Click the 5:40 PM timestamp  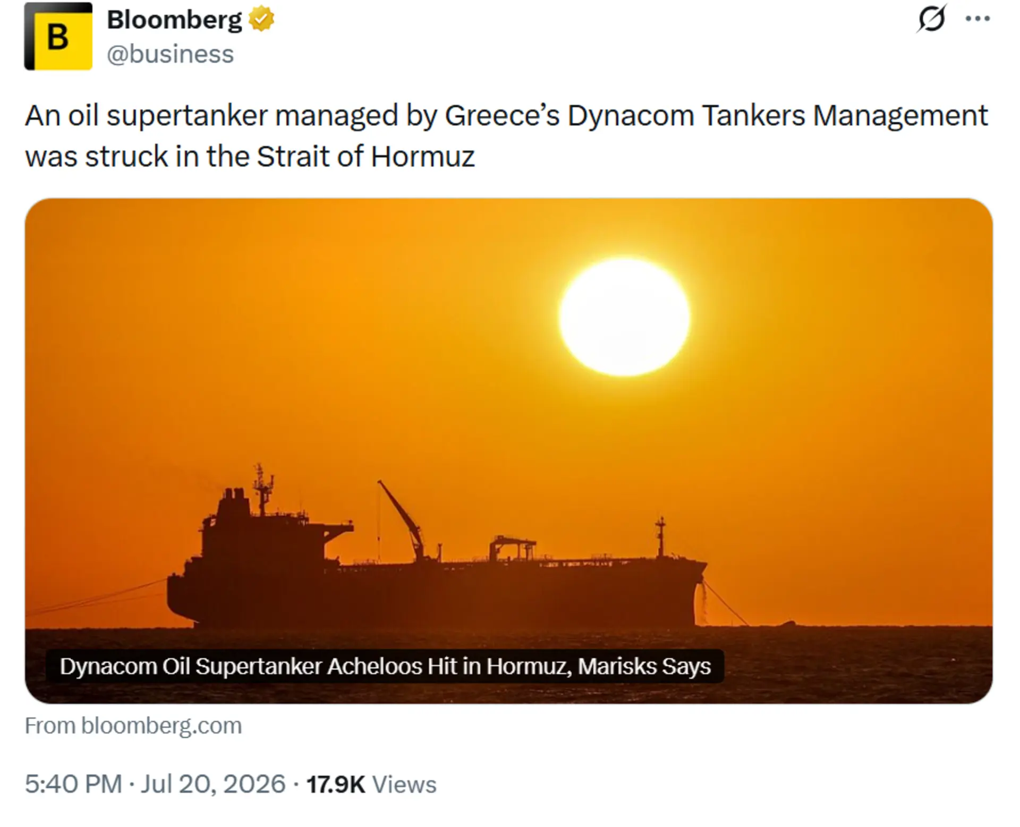[73, 784]
